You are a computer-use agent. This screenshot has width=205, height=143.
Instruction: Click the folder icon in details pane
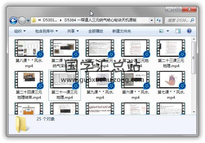(21, 124)
